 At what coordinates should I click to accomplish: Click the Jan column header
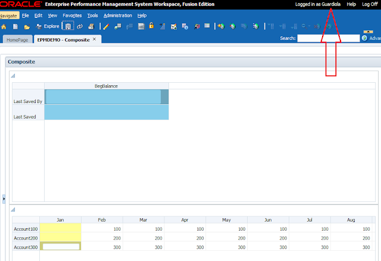(x=60, y=220)
